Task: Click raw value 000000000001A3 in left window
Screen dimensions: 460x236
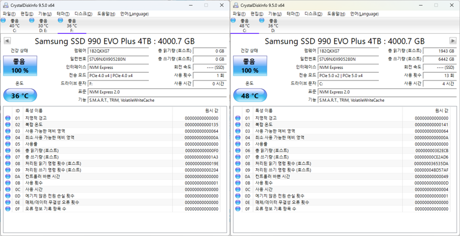Action: click(202, 157)
